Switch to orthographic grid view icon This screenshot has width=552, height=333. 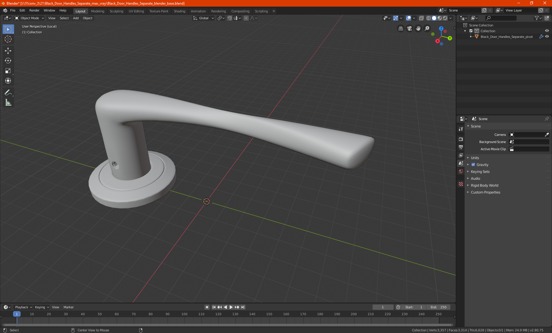pos(400,28)
